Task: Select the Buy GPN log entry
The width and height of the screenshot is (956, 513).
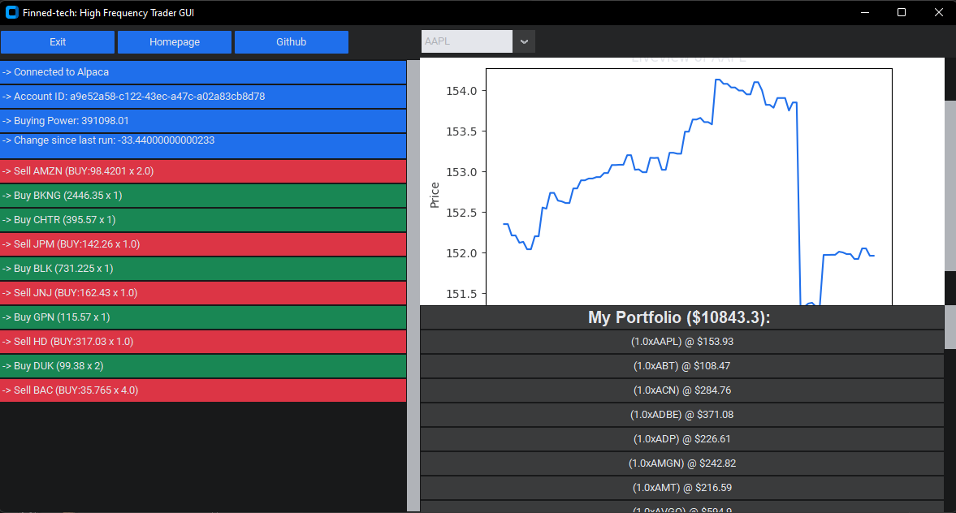Action: [x=203, y=317]
